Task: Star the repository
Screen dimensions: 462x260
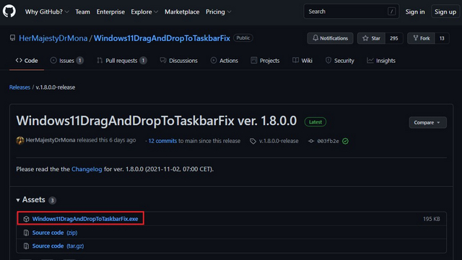Action: 371,38
